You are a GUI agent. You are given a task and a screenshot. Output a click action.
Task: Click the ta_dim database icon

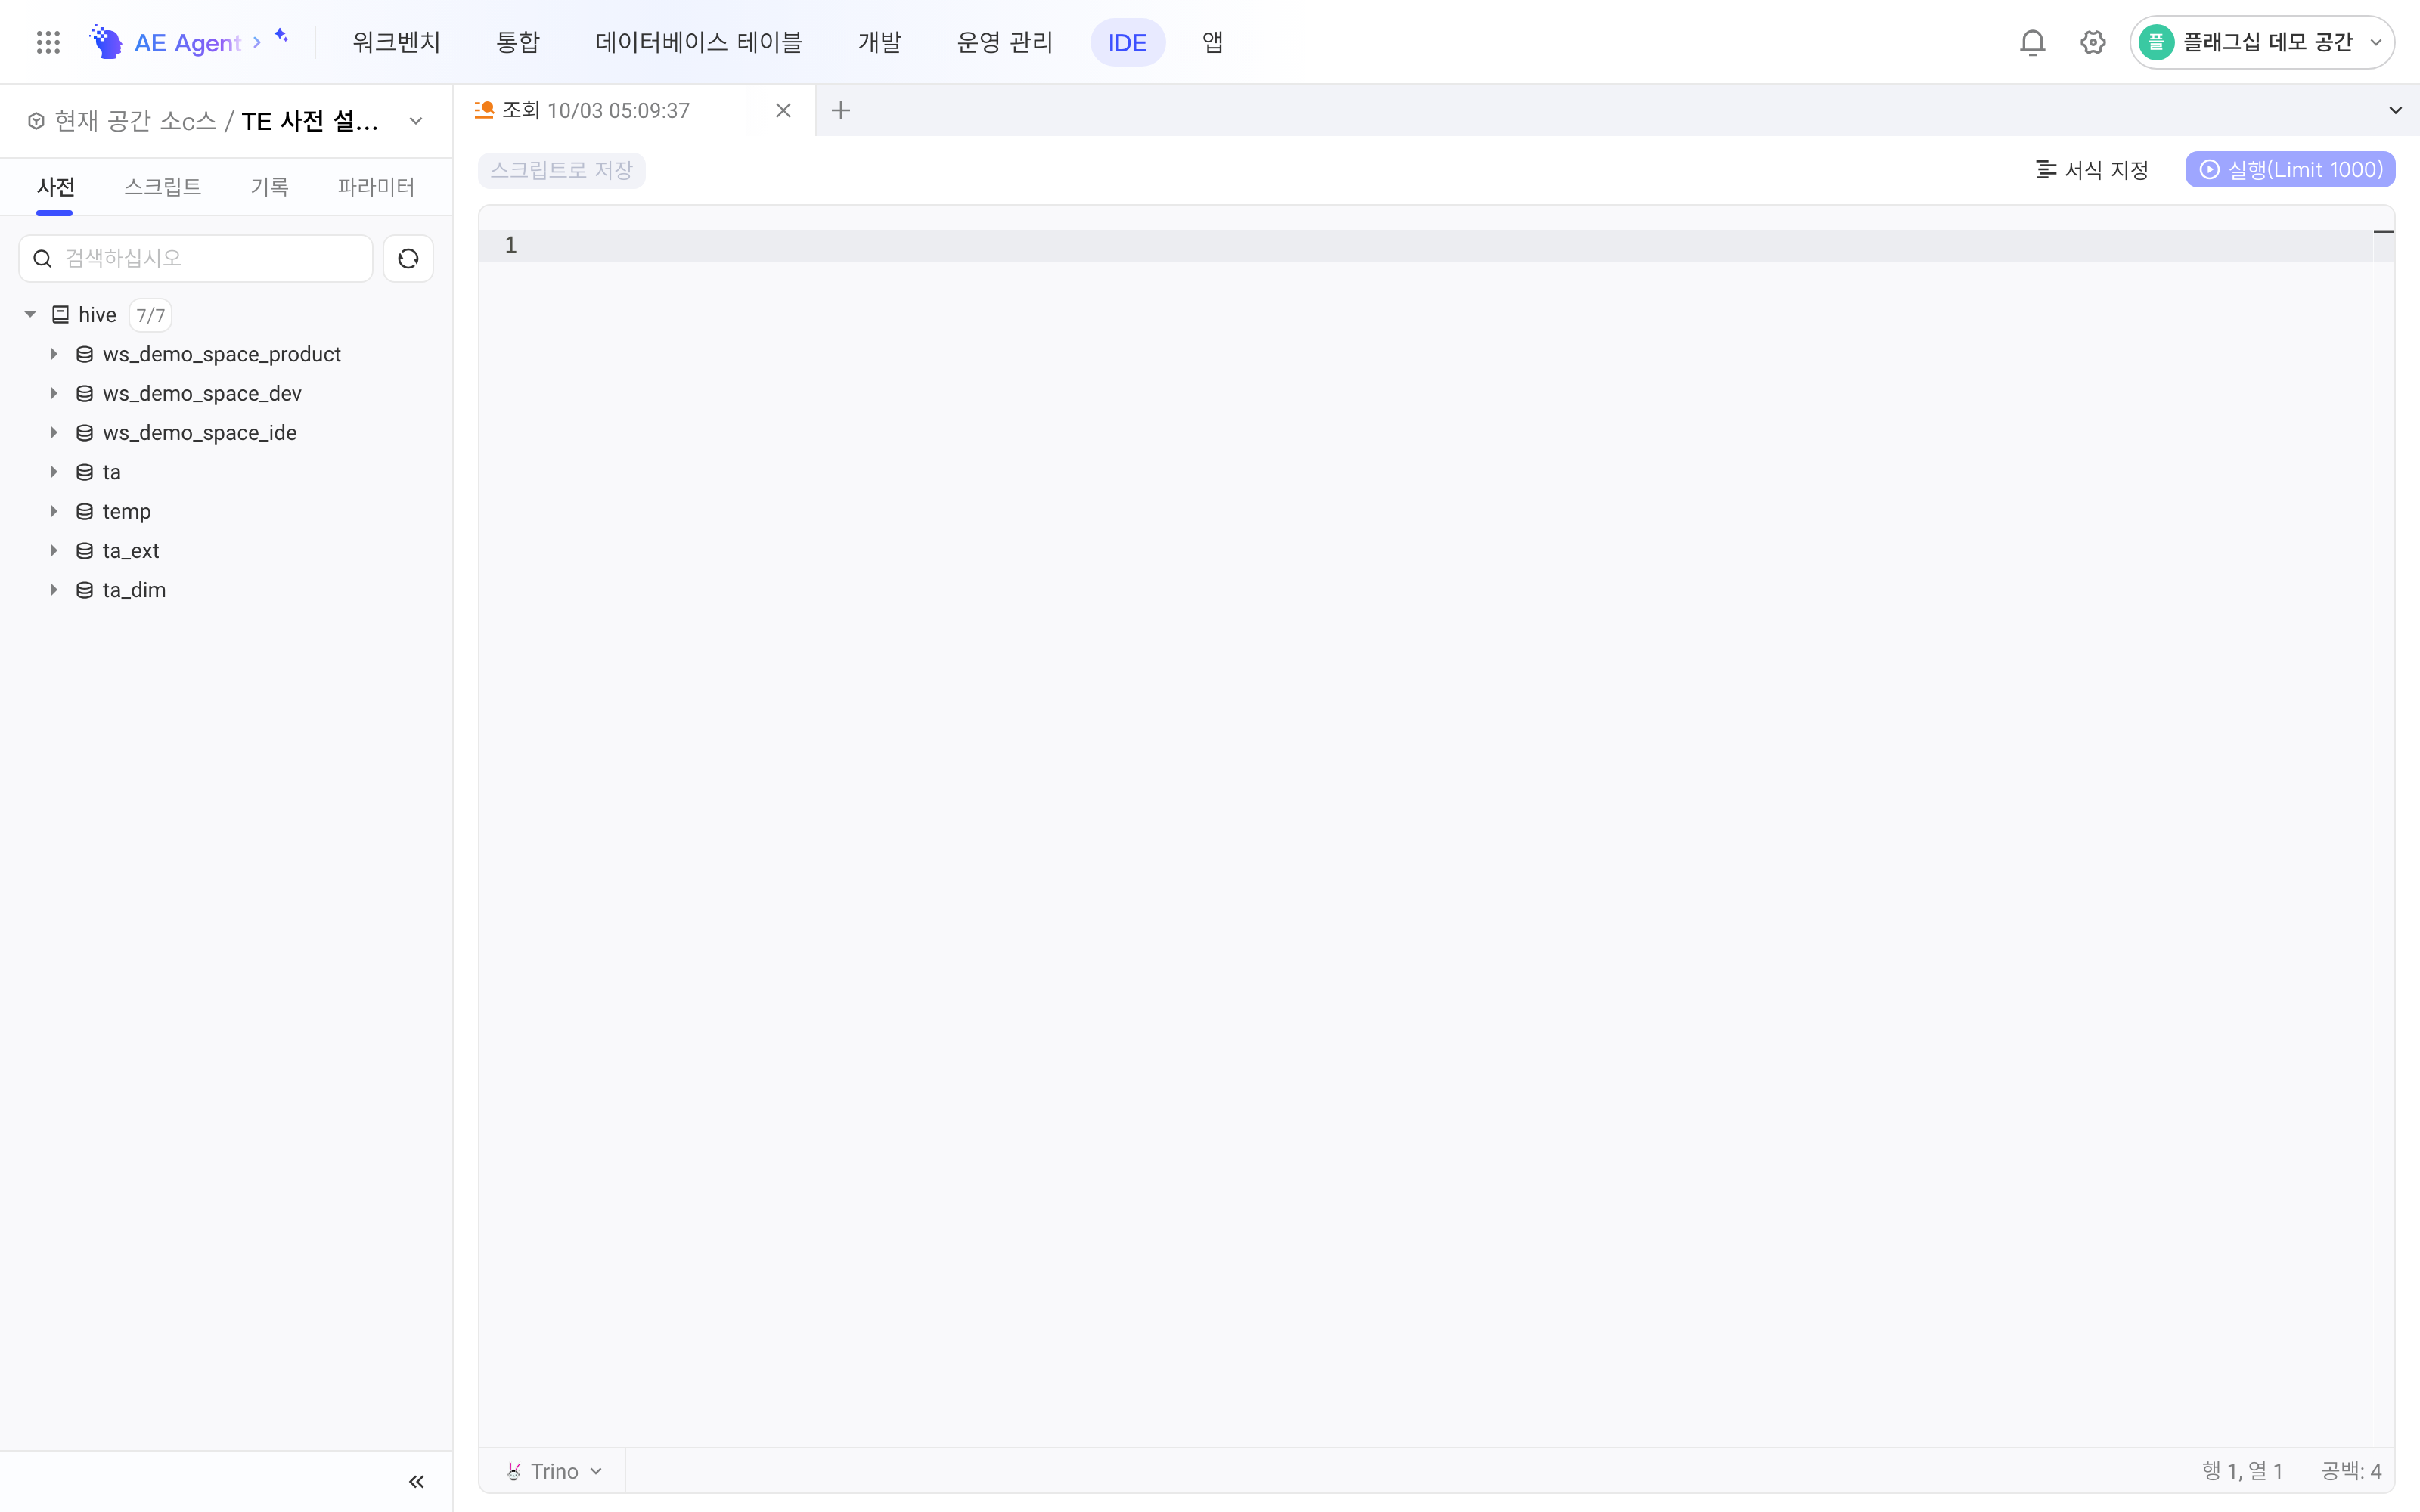[x=85, y=590]
